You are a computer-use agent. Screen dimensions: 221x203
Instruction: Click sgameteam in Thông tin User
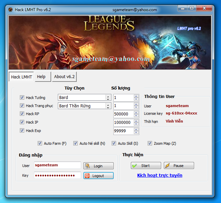177,106
